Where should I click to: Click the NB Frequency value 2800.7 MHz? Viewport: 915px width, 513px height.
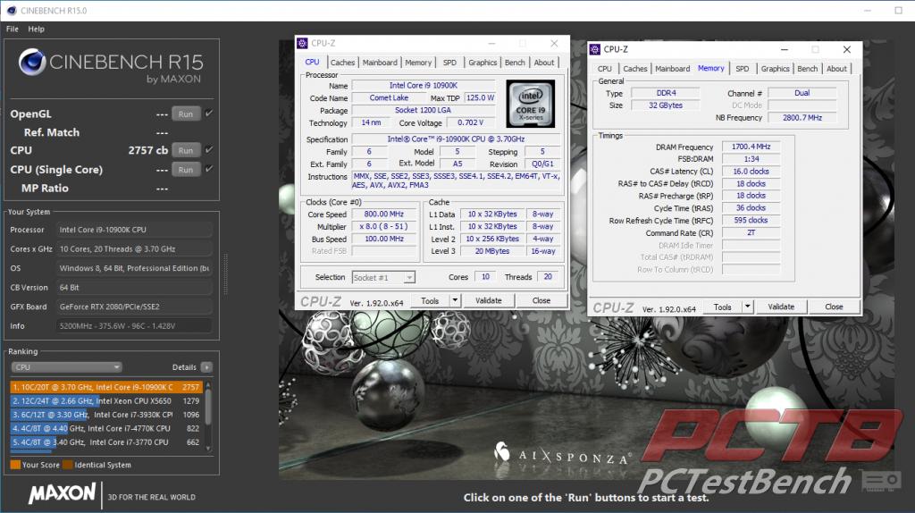click(802, 118)
